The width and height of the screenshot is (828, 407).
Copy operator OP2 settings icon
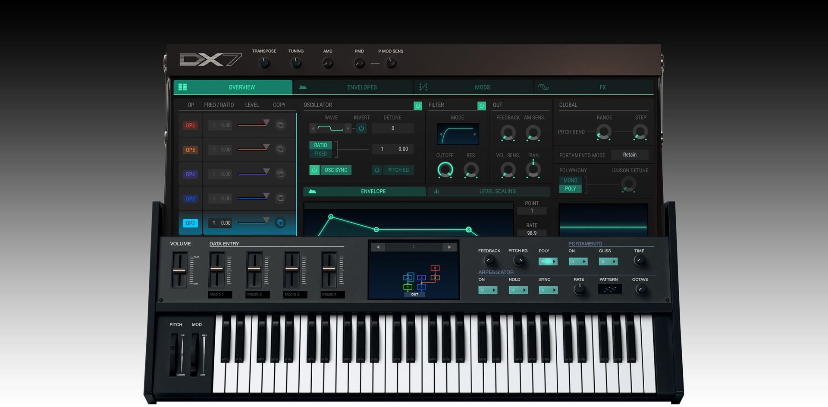(280, 223)
